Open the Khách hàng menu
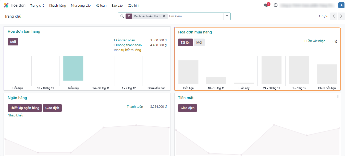This screenshot has width=345, height=156. coord(57,5)
